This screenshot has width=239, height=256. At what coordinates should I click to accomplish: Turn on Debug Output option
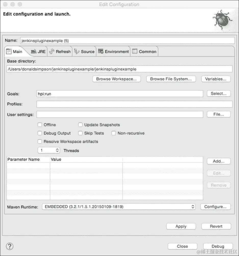(40, 133)
